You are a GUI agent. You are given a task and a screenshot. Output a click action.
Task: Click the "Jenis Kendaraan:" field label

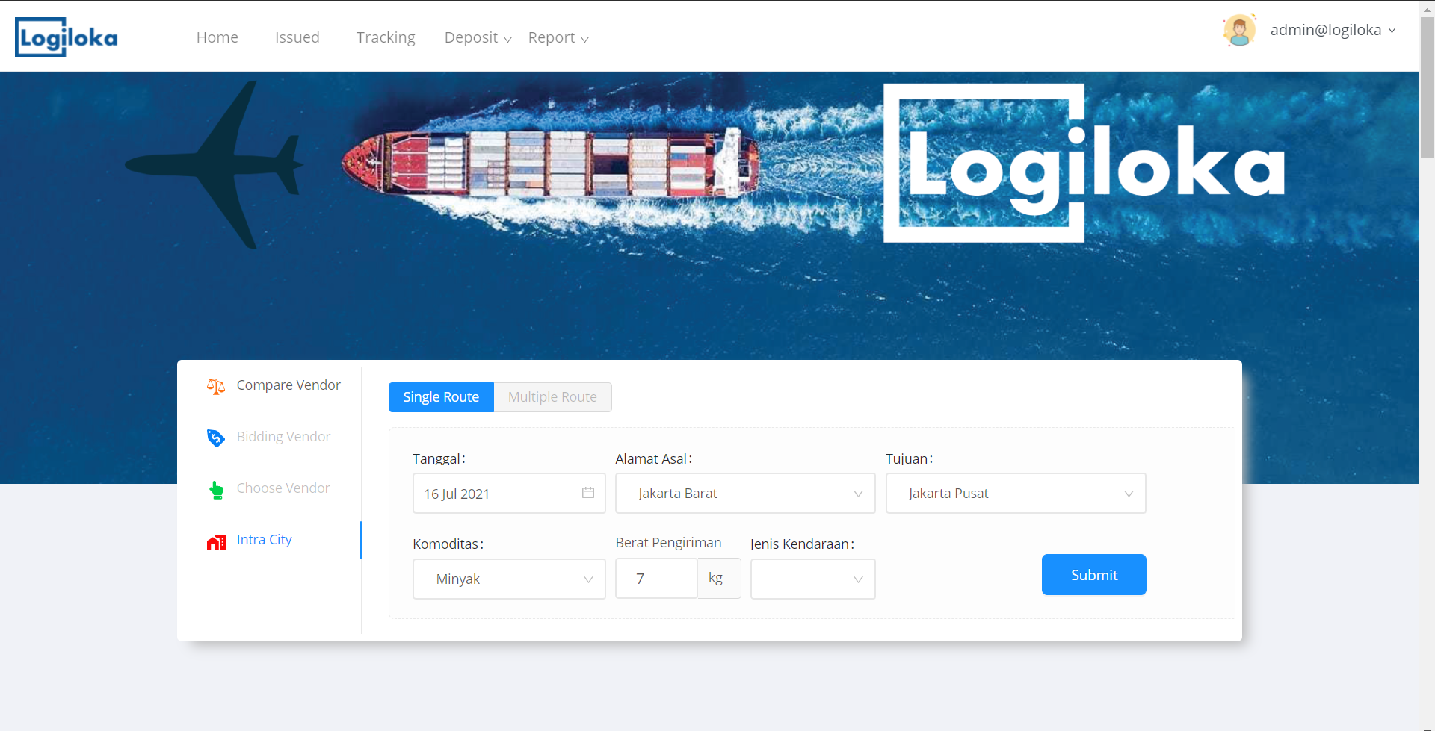tap(802, 544)
